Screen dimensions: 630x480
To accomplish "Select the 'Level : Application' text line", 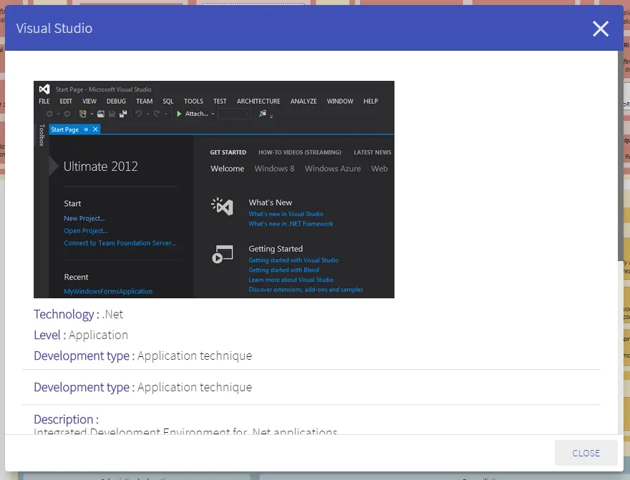I will click(x=81, y=335).
